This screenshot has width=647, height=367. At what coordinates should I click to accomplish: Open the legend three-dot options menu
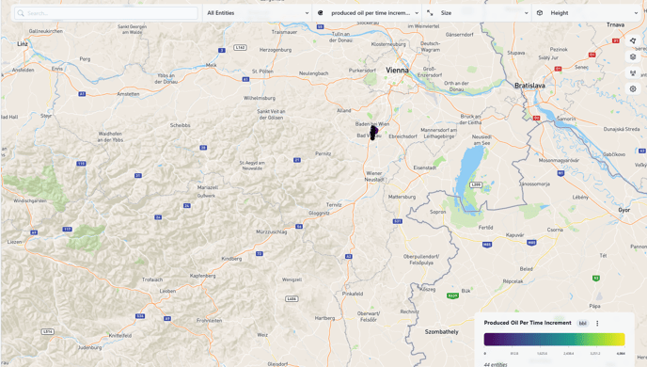[597, 323]
